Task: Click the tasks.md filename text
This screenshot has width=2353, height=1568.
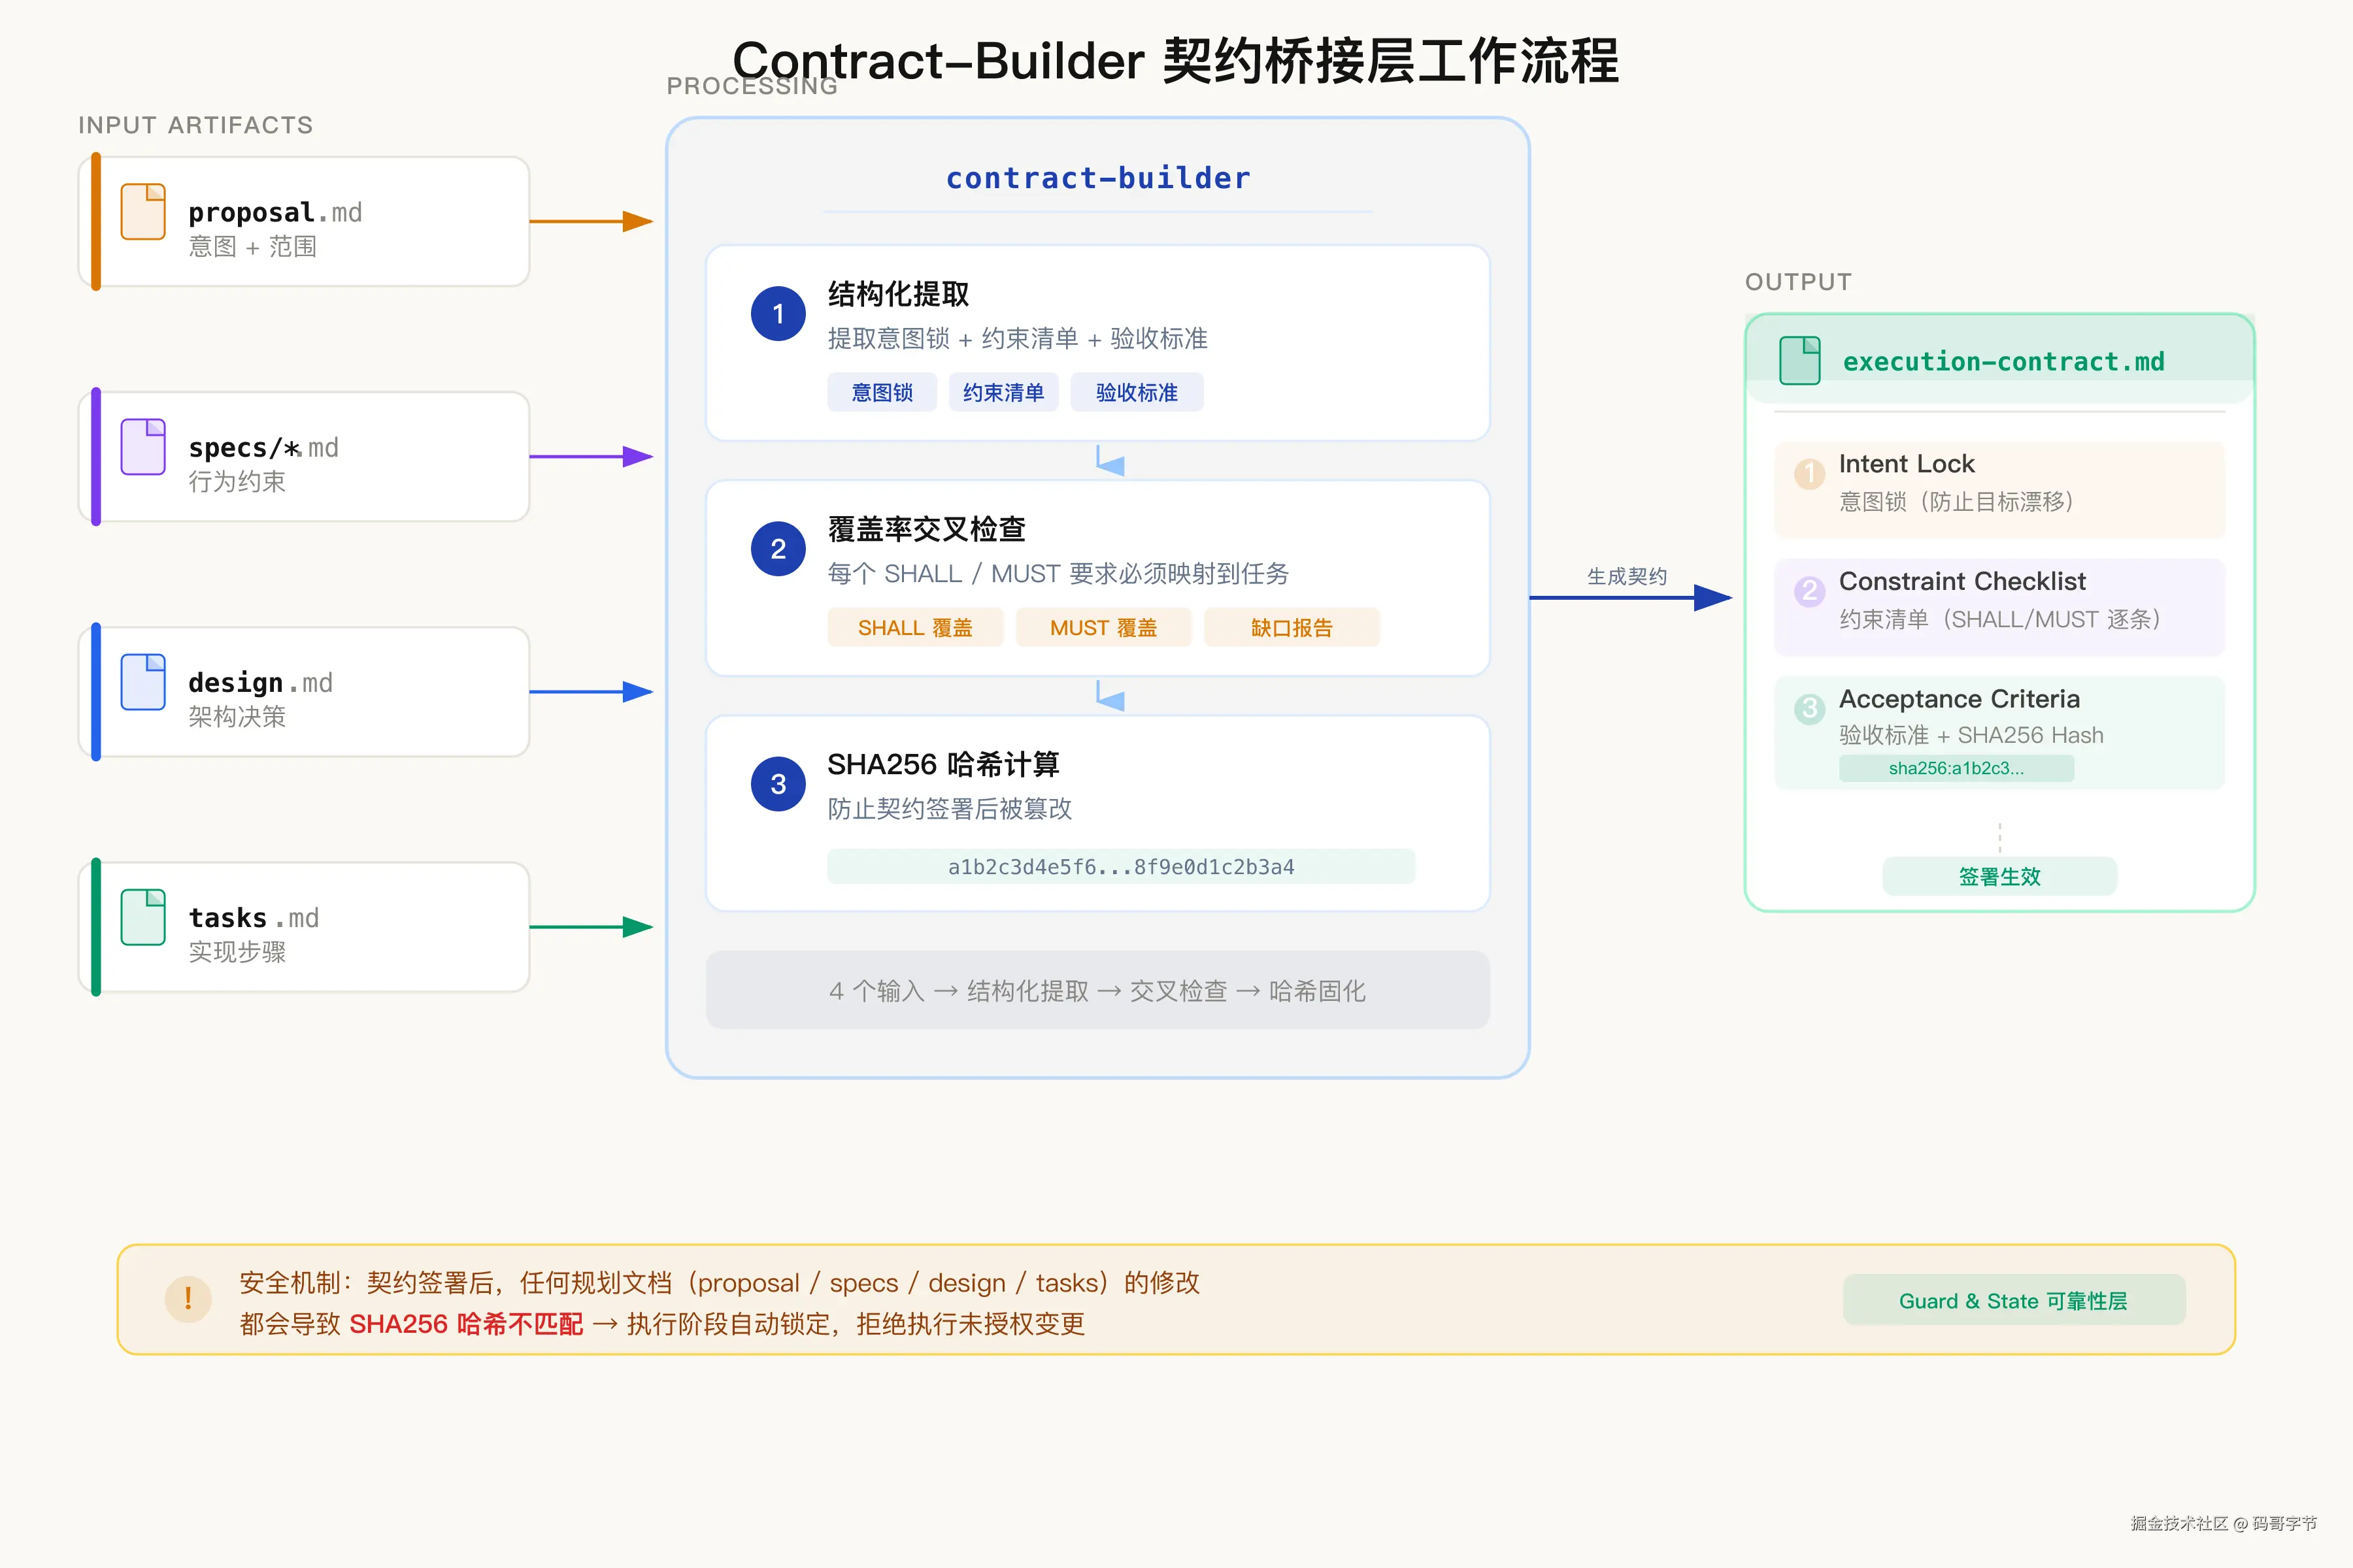Action: pyautogui.click(x=253, y=917)
